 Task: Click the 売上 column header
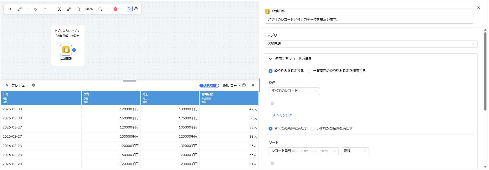point(170,98)
